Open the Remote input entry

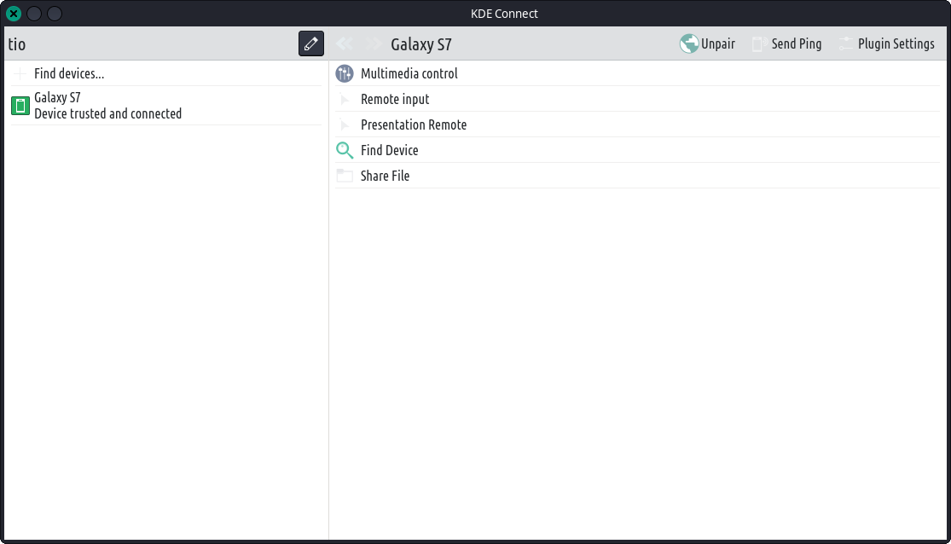395,100
